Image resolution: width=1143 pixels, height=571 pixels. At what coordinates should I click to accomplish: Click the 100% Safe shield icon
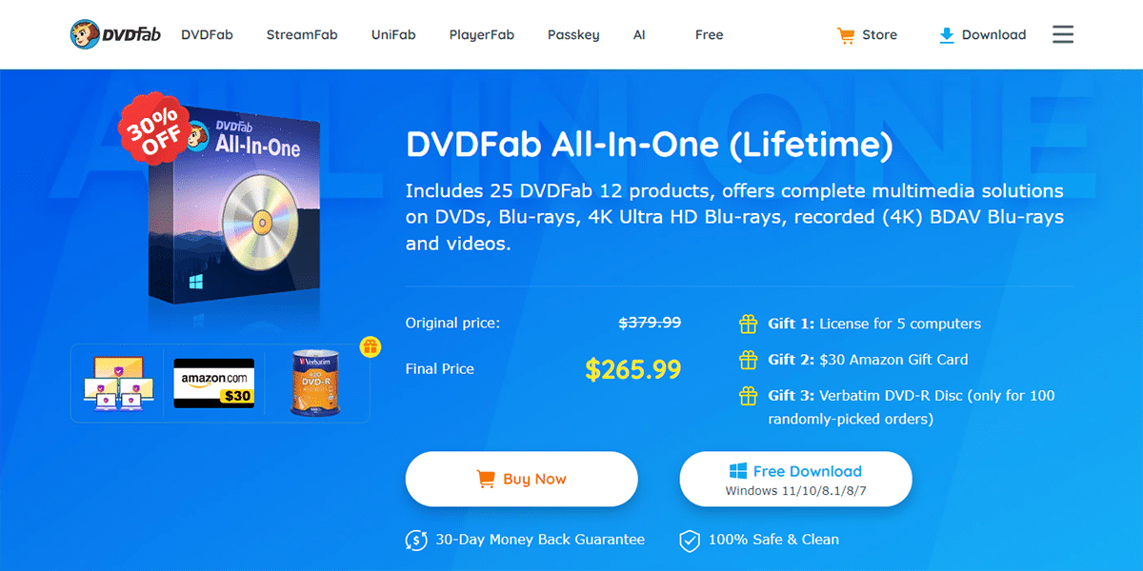690,541
